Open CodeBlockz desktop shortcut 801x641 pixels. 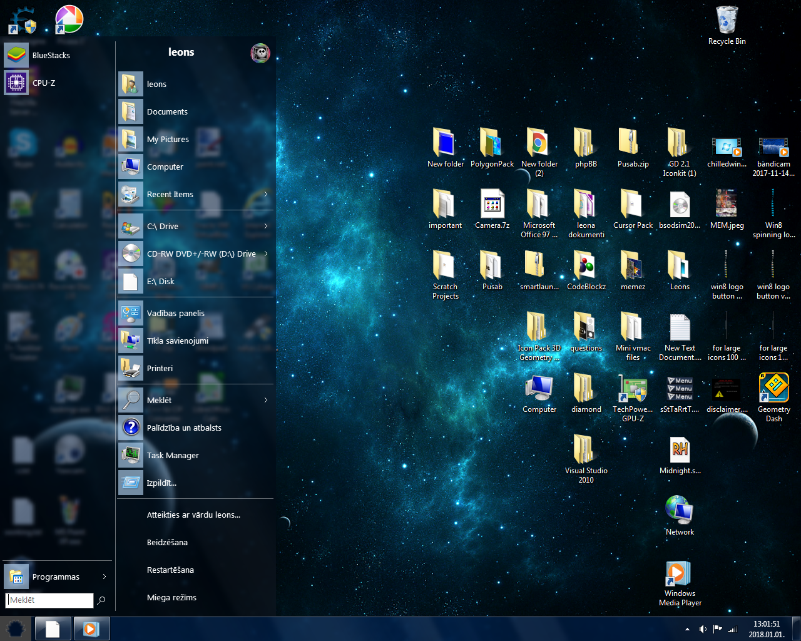586,266
